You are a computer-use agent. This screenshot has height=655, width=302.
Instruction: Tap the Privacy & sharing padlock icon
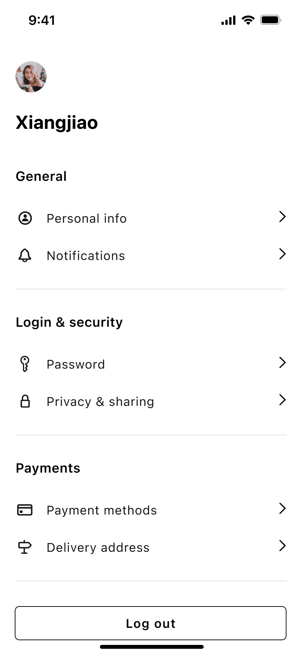coord(25,401)
